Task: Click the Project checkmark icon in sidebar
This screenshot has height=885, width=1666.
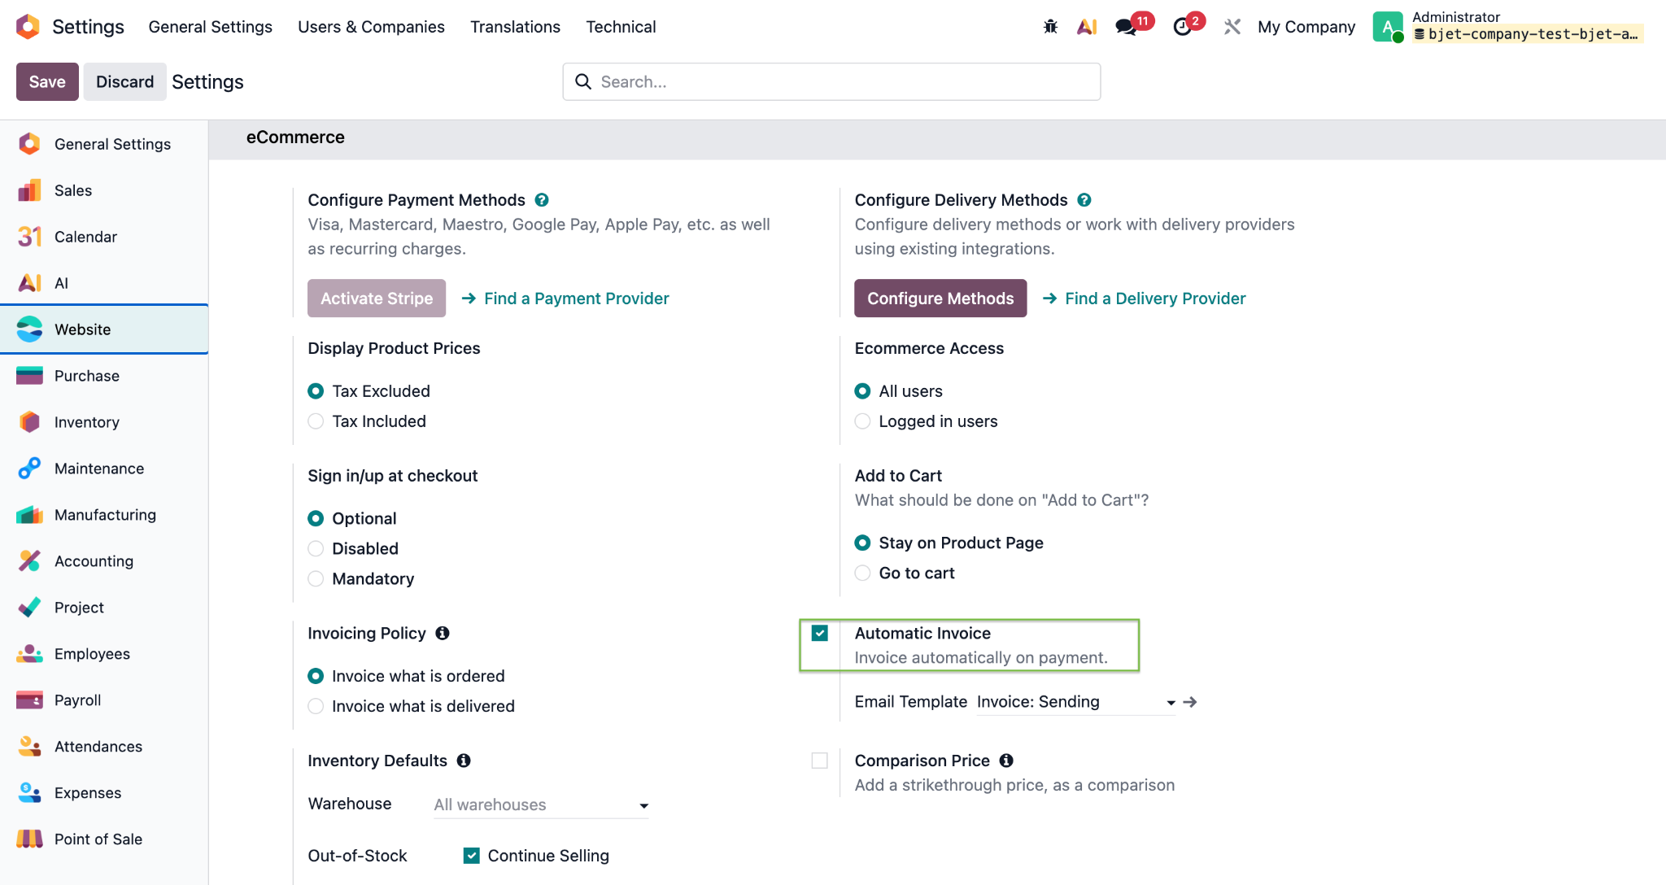Action: 29,608
